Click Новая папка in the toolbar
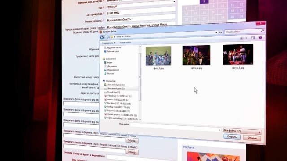Viewport: 287px width, 161px height. pos(125,42)
